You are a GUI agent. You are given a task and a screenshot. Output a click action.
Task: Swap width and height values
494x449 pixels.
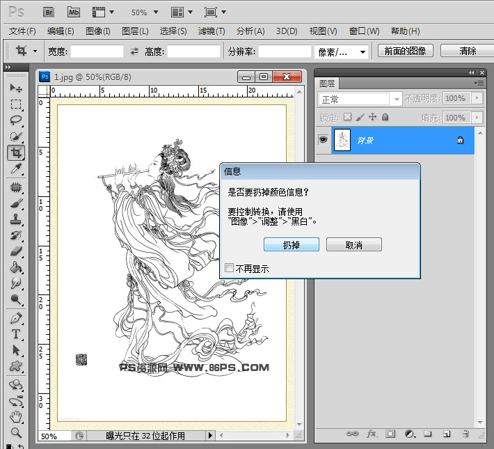(134, 51)
